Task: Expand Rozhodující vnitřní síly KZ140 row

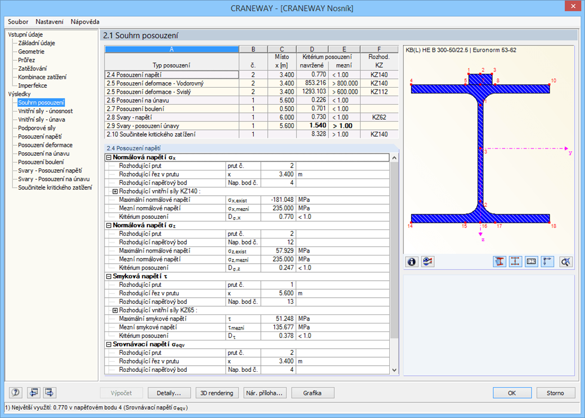Action: [x=115, y=191]
